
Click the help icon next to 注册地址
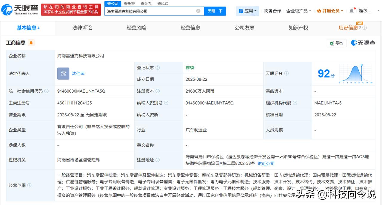pyautogui.click(x=158, y=160)
